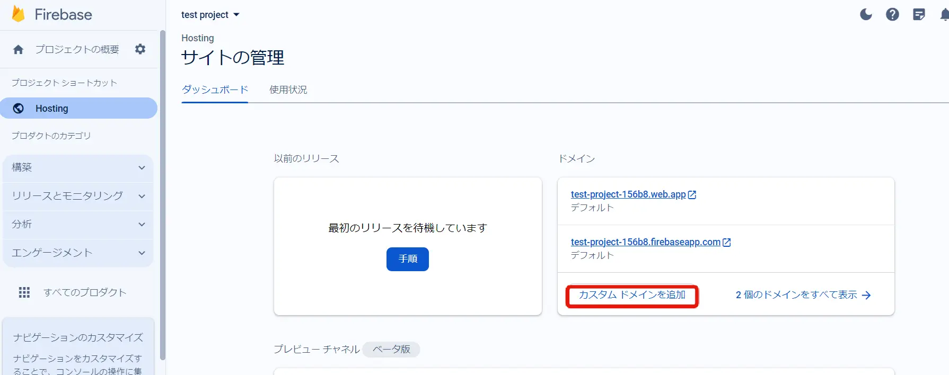Expand the エンゲージメント category
Viewport: 949px width, 375px height.
(x=78, y=253)
